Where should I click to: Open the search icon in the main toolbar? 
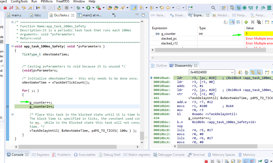(213, 8)
